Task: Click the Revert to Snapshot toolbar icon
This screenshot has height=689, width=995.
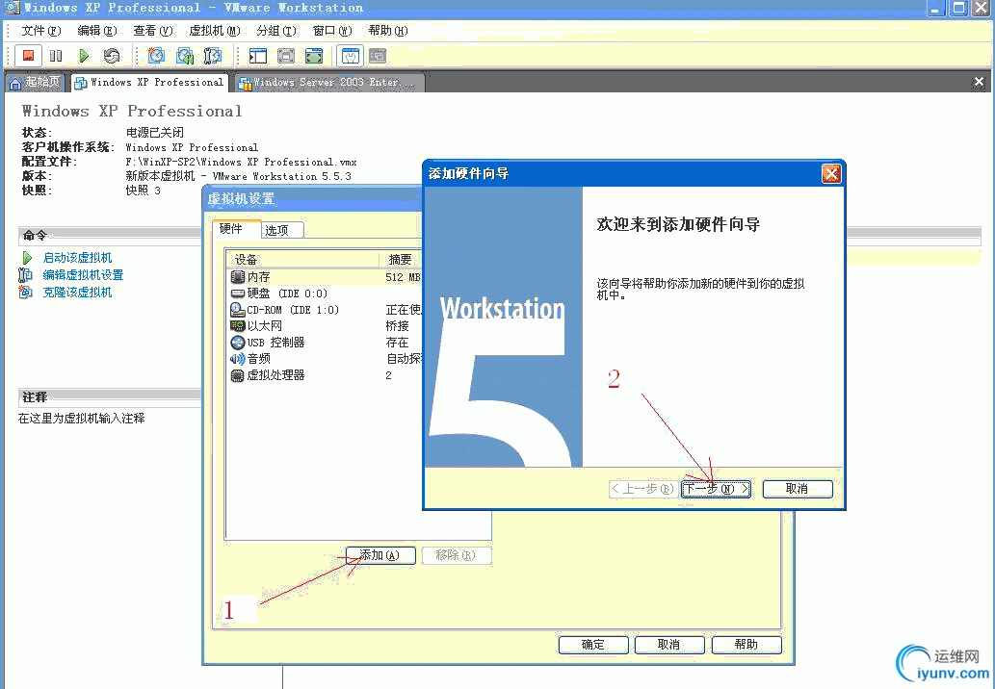Action: coord(185,56)
